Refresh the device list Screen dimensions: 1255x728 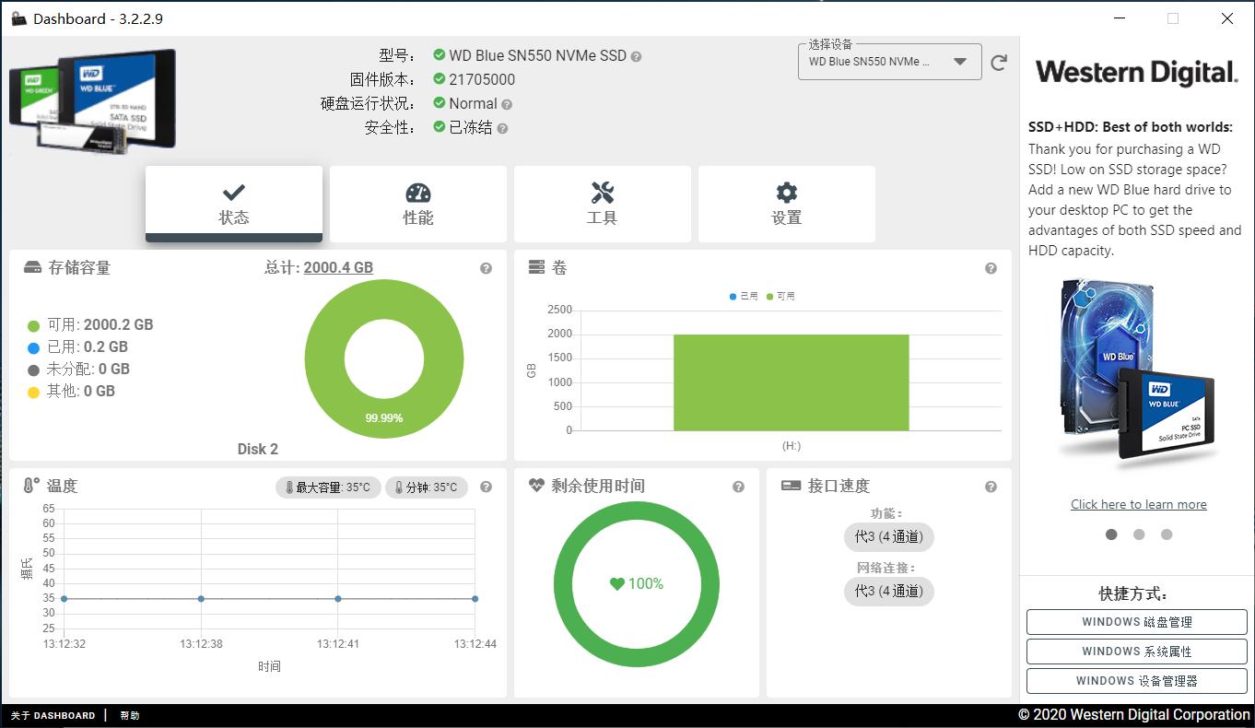pos(998,62)
